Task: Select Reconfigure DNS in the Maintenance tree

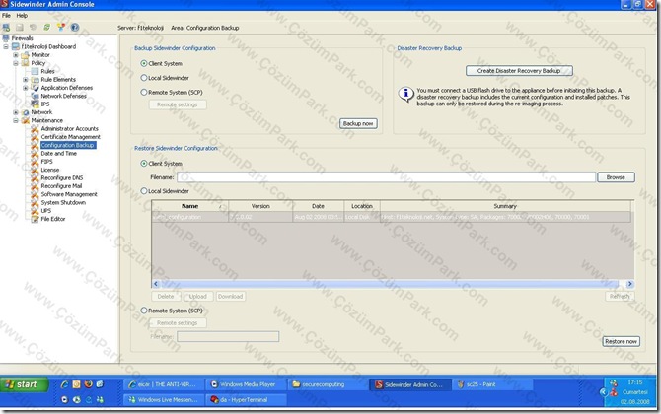Action: 62,178
